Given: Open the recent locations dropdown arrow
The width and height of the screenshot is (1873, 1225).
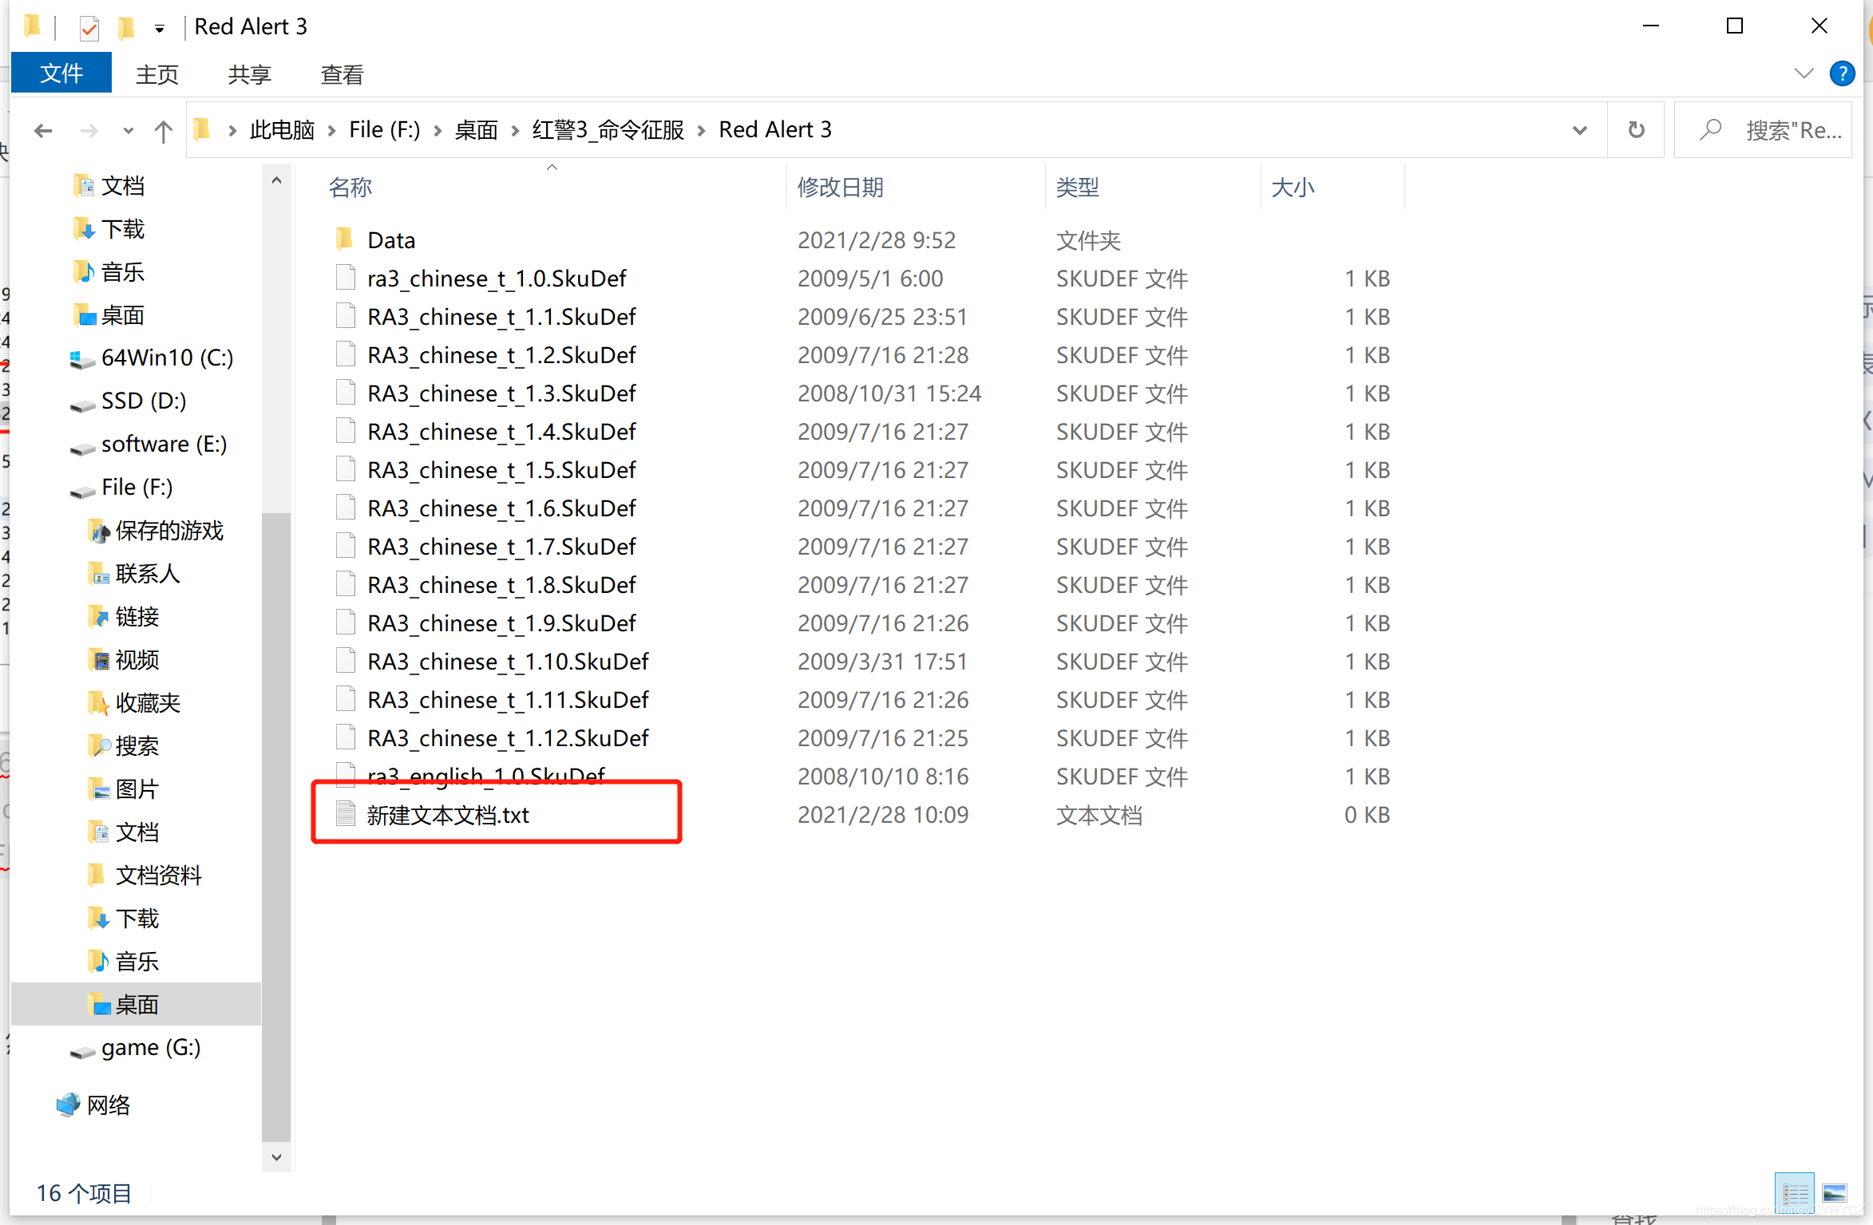Looking at the screenshot, I should (x=128, y=131).
